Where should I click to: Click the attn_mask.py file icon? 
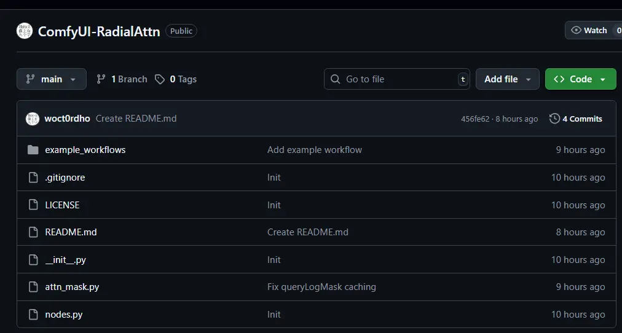tap(33, 287)
